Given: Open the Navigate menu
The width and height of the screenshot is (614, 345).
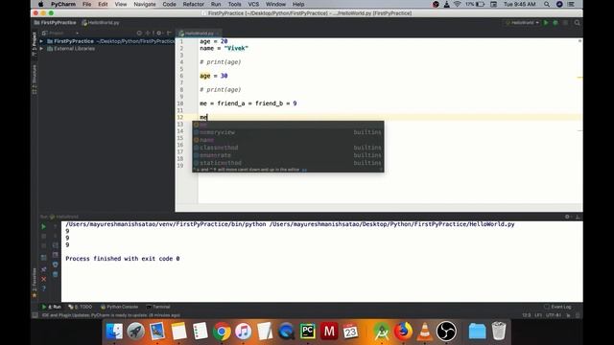Looking at the screenshot, I should 145,4.
